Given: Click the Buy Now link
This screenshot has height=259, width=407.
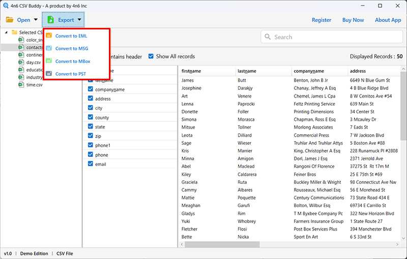Looking at the screenshot, I should click(x=353, y=20).
